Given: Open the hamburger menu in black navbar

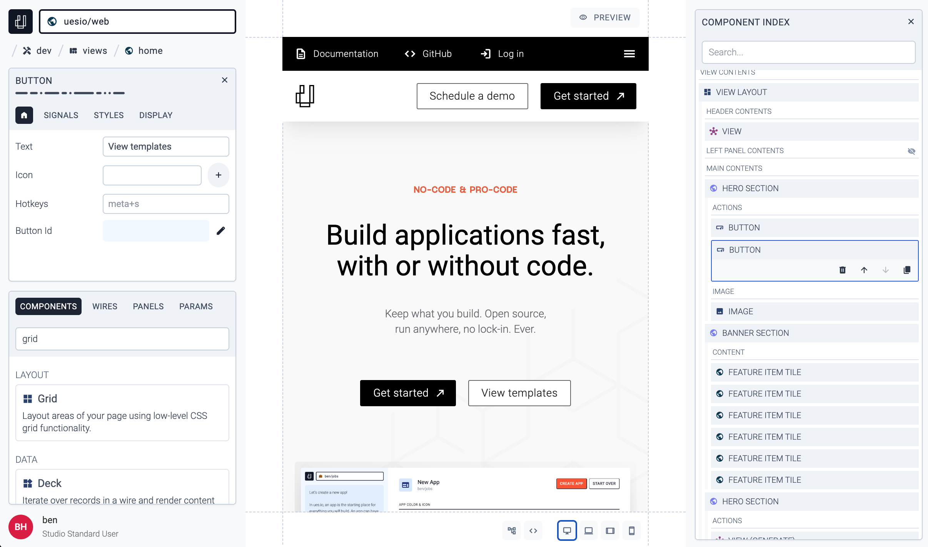Looking at the screenshot, I should coord(629,54).
